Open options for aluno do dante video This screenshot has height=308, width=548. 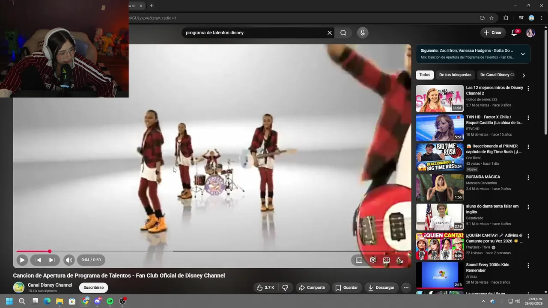tap(528, 207)
